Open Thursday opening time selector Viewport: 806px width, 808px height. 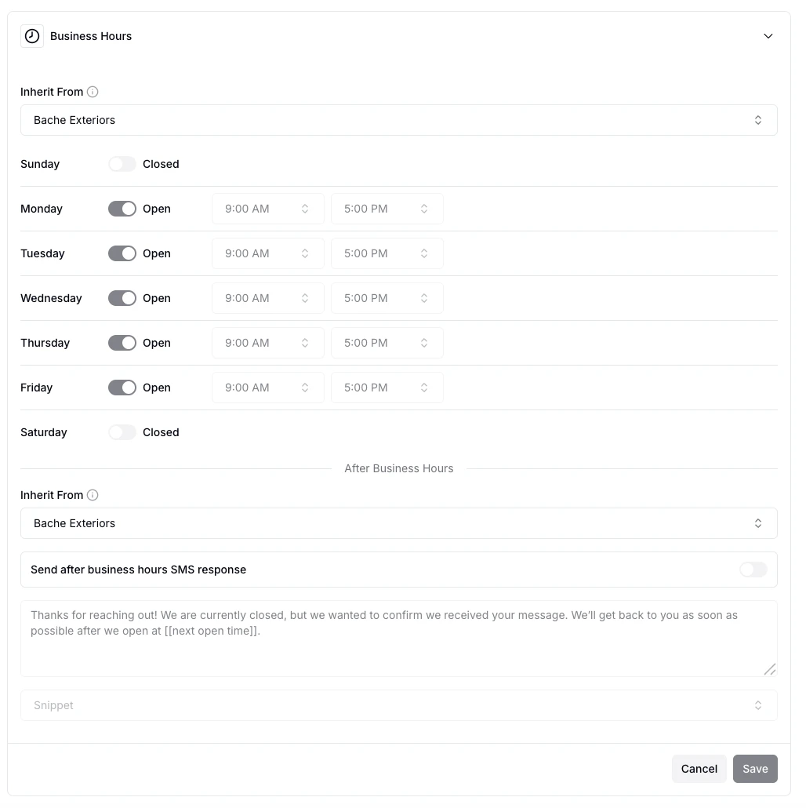268,343
